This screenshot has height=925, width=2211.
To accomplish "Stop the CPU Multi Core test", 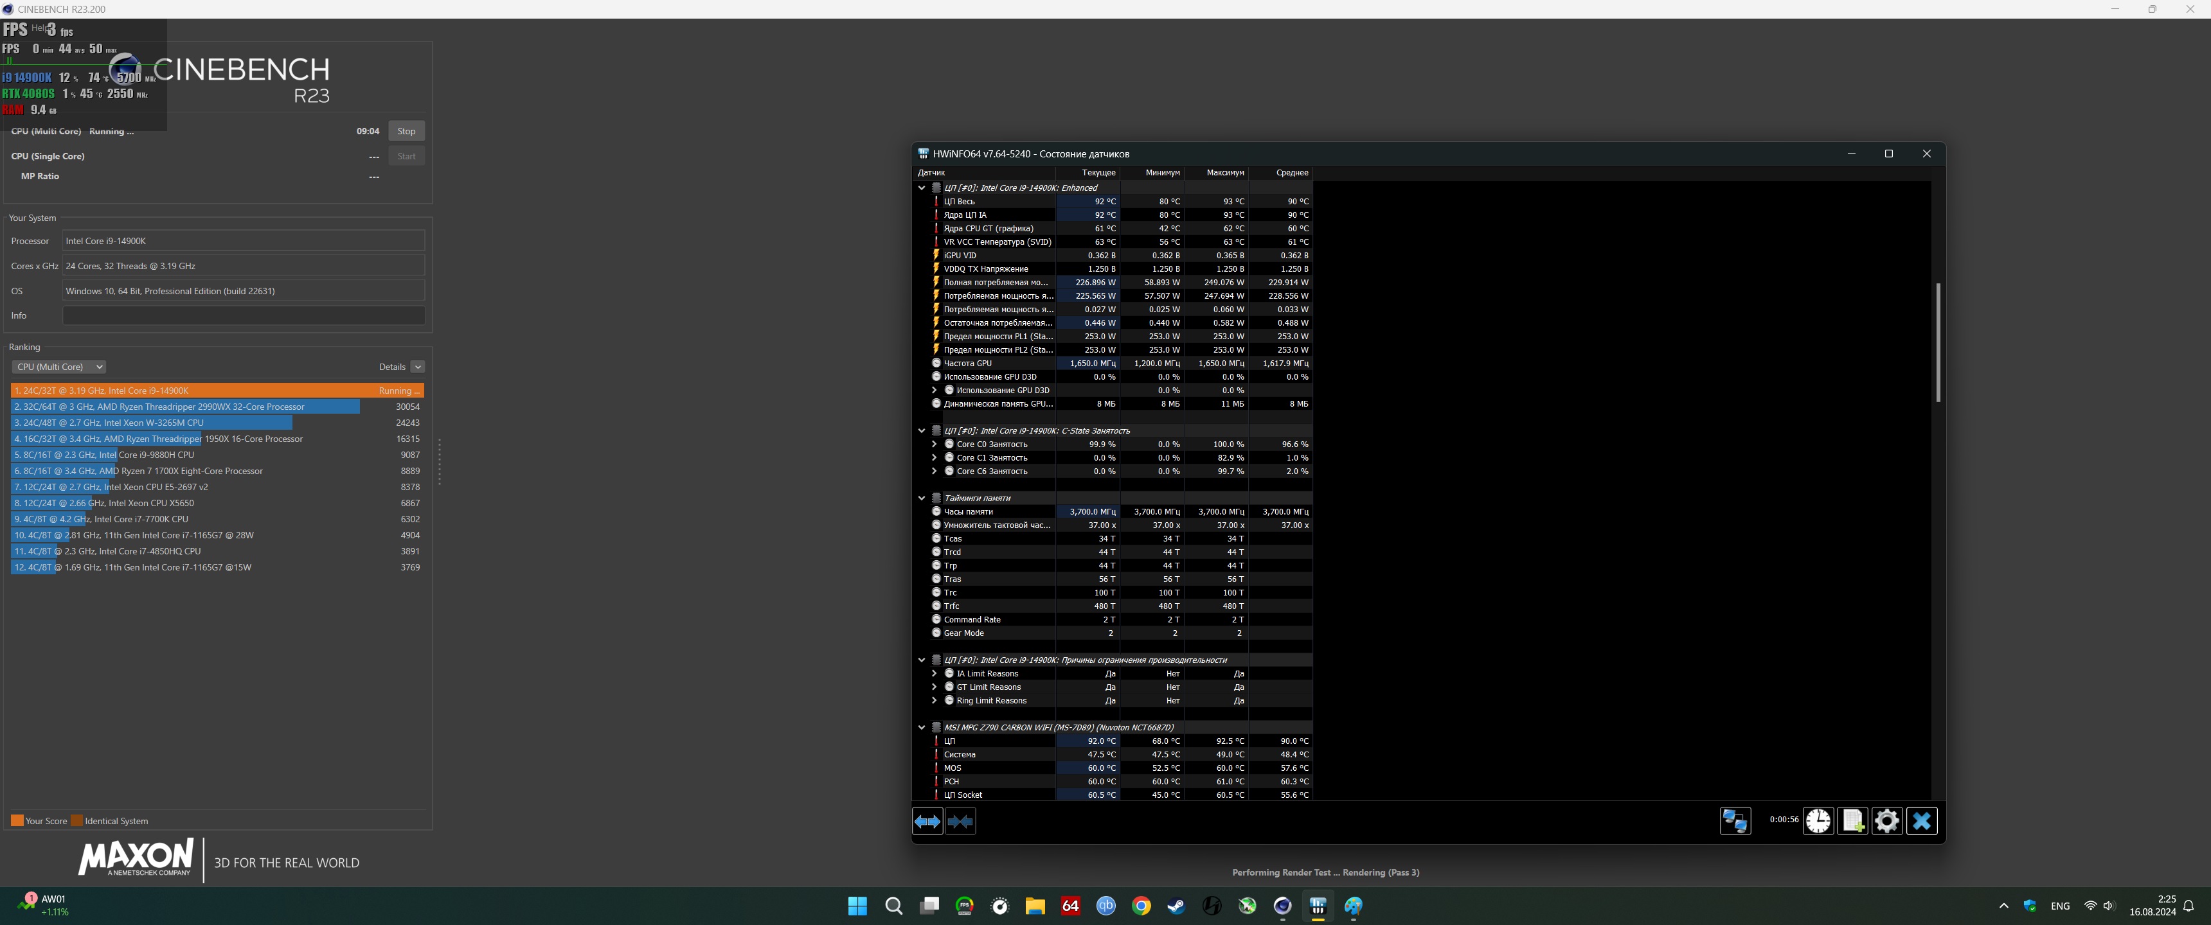I will (x=406, y=131).
